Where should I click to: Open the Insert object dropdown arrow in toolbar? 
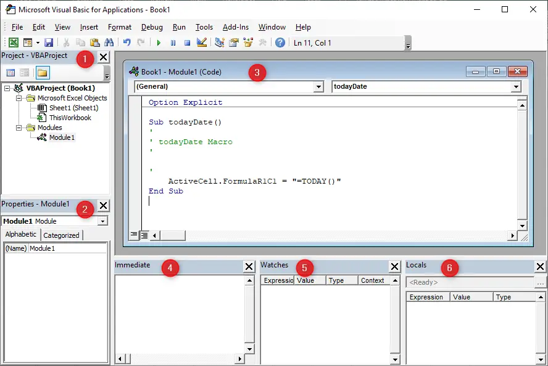(x=38, y=43)
